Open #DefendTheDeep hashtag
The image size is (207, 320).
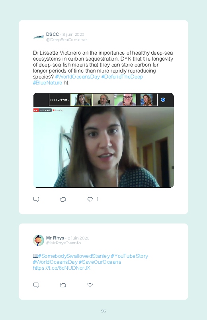pos(122,77)
